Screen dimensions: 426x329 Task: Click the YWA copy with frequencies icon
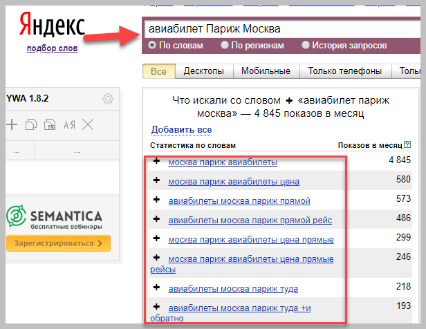coord(49,125)
